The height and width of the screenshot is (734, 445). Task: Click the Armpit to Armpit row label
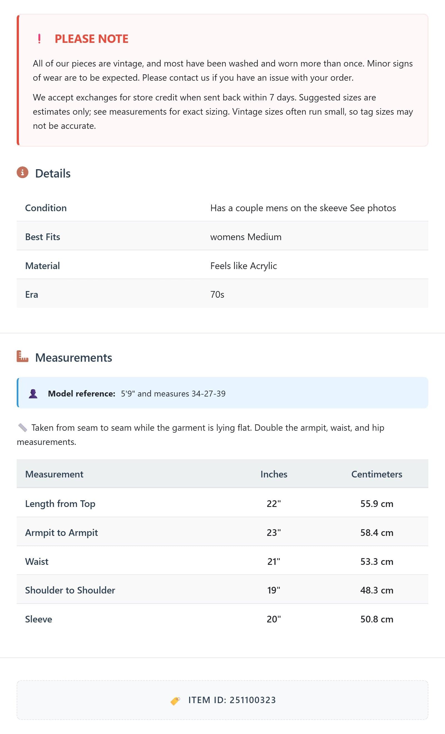[61, 532]
